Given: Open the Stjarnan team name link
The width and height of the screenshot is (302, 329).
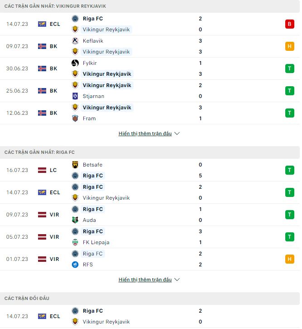Looking at the screenshot, I should pyautogui.click(x=93, y=96).
